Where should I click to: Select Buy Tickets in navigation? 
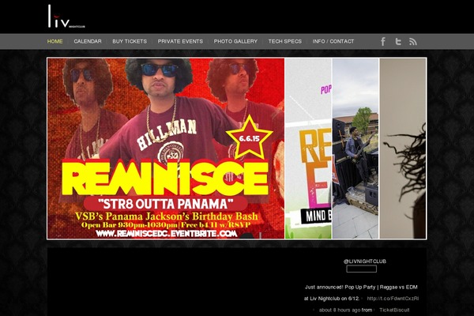pyautogui.click(x=130, y=41)
